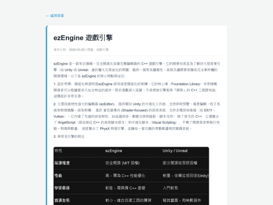Click the '2. 主要技術特性' paragraph
The image size is (273, 205).
point(137,116)
